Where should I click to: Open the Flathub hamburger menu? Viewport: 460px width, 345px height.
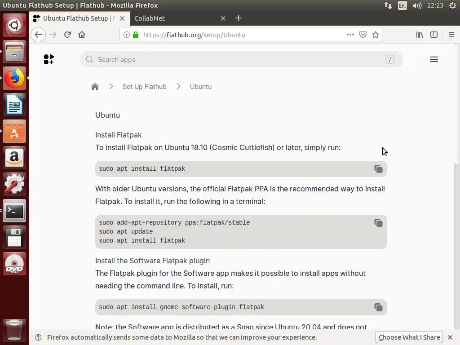coord(433,59)
